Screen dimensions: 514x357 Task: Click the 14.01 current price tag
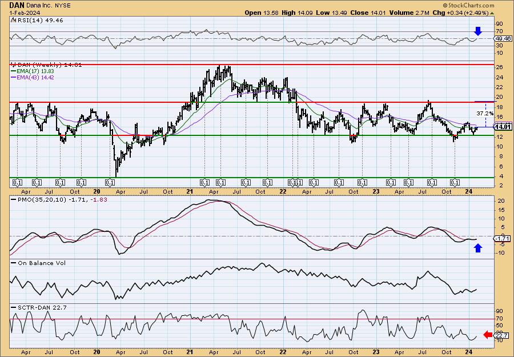coord(503,127)
